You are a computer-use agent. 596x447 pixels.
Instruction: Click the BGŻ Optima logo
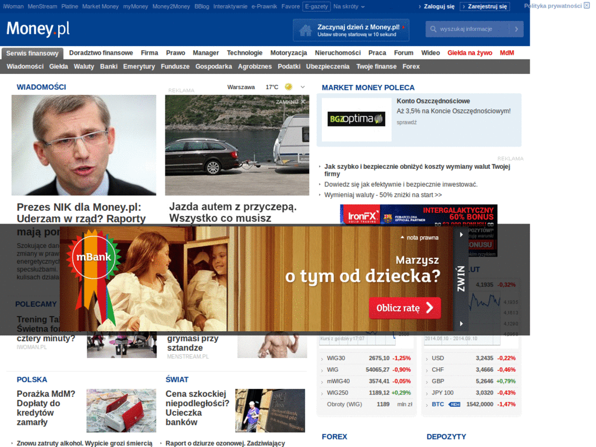coord(356,119)
